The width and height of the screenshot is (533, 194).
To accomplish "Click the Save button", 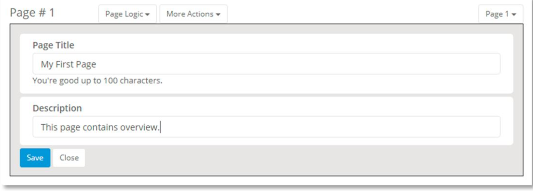I will 35,158.
